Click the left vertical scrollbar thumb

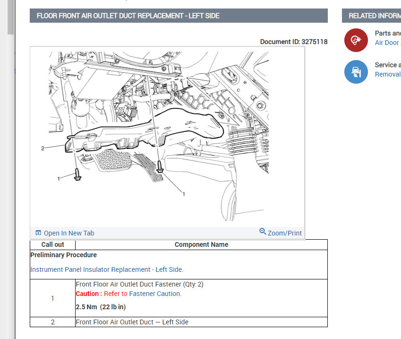coord(10,17)
